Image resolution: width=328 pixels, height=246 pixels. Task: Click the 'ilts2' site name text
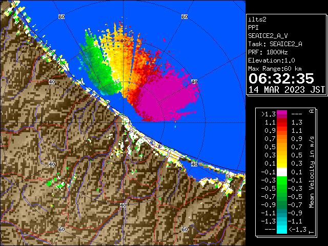[257, 19]
